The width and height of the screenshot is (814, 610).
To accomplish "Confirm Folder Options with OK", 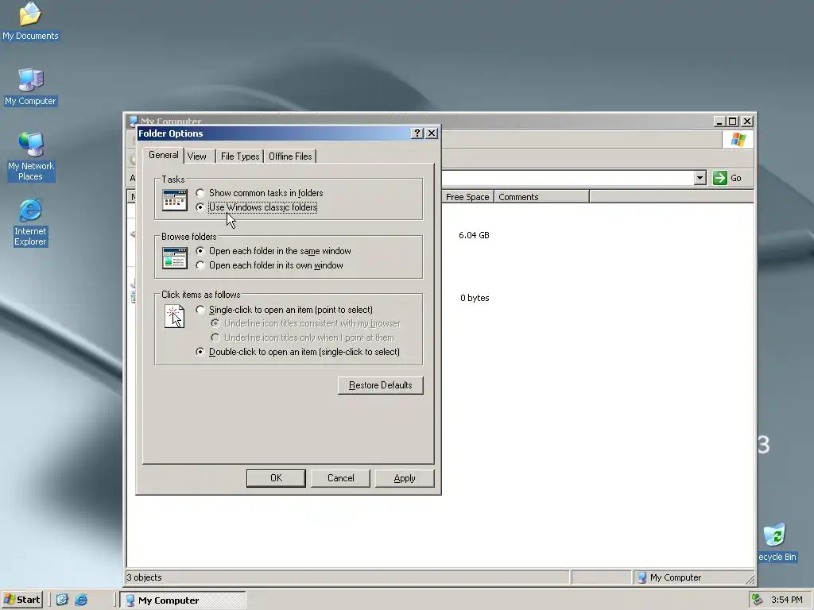I will coord(276,478).
